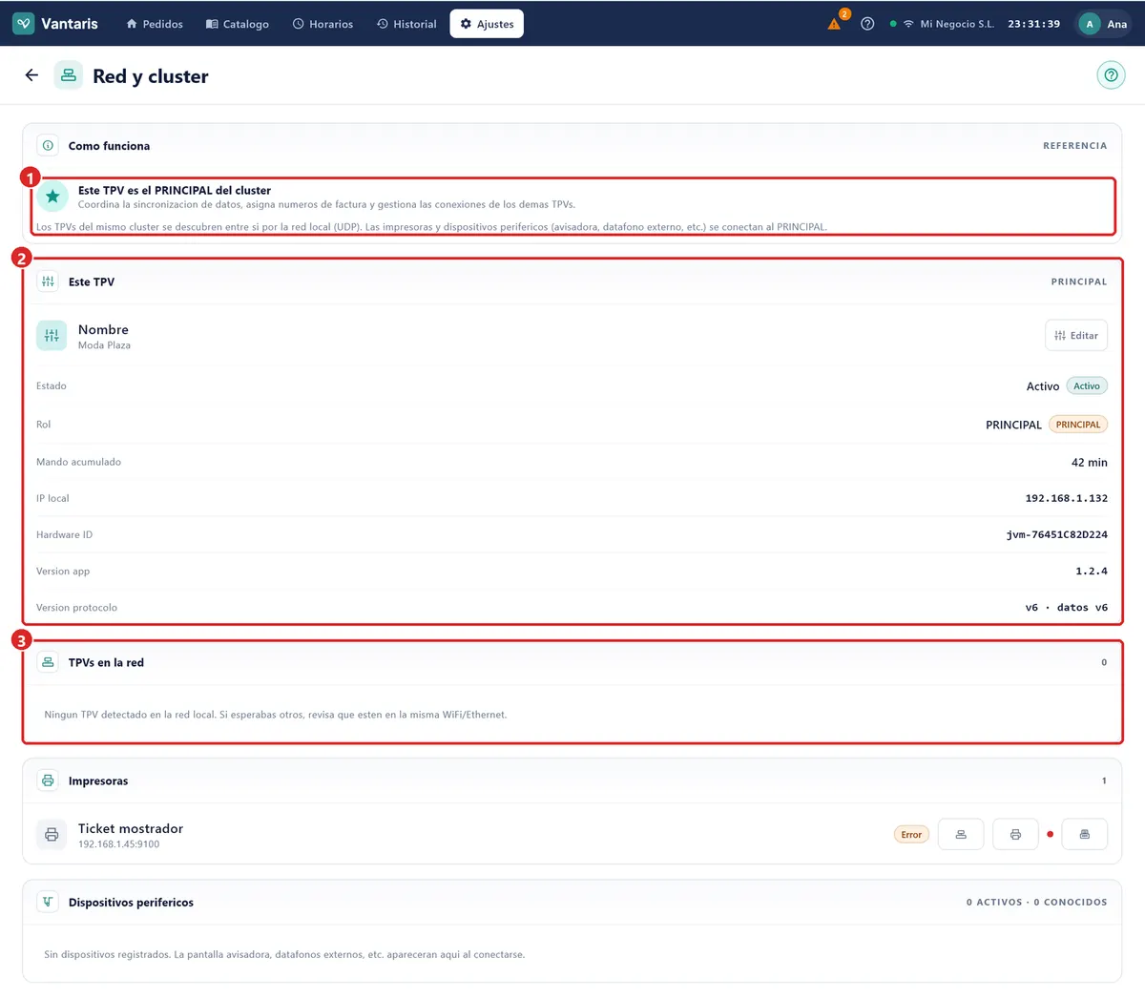Select the Ajustes tab

click(x=487, y=24)
